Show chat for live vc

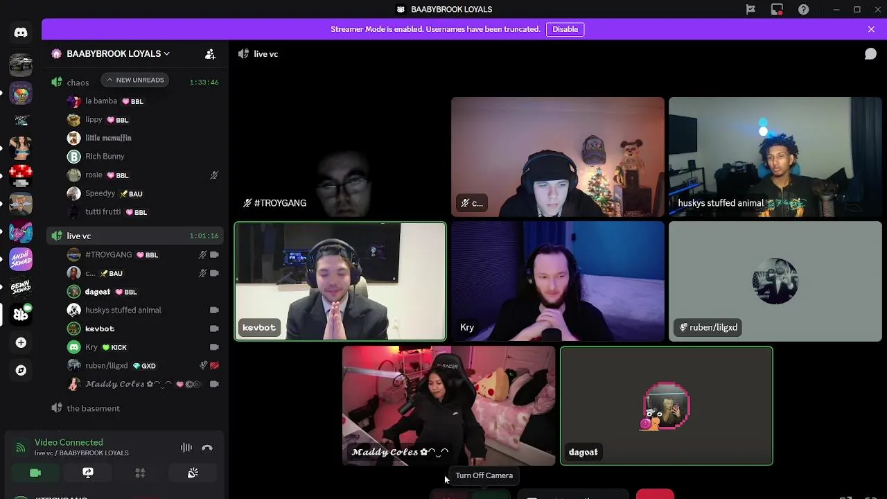pyautogui.click(x=870, y=54)
